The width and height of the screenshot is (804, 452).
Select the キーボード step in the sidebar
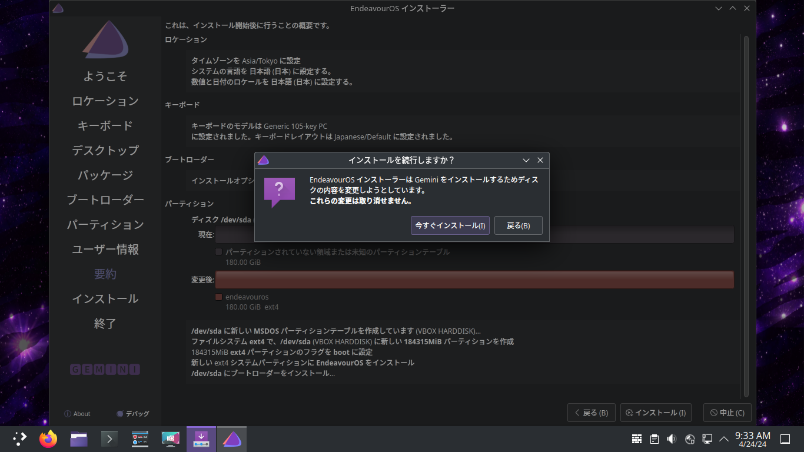(x=105, y=126)
